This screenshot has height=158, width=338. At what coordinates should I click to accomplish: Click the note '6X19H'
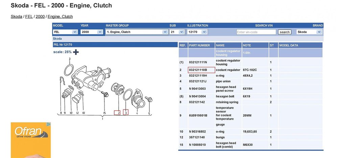pyautogui.click(x=248, y=89)
